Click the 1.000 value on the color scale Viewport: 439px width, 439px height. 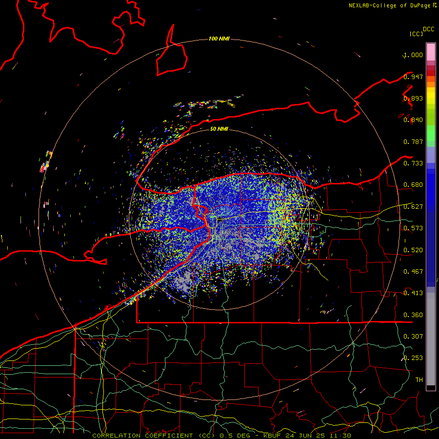(413, 55)
